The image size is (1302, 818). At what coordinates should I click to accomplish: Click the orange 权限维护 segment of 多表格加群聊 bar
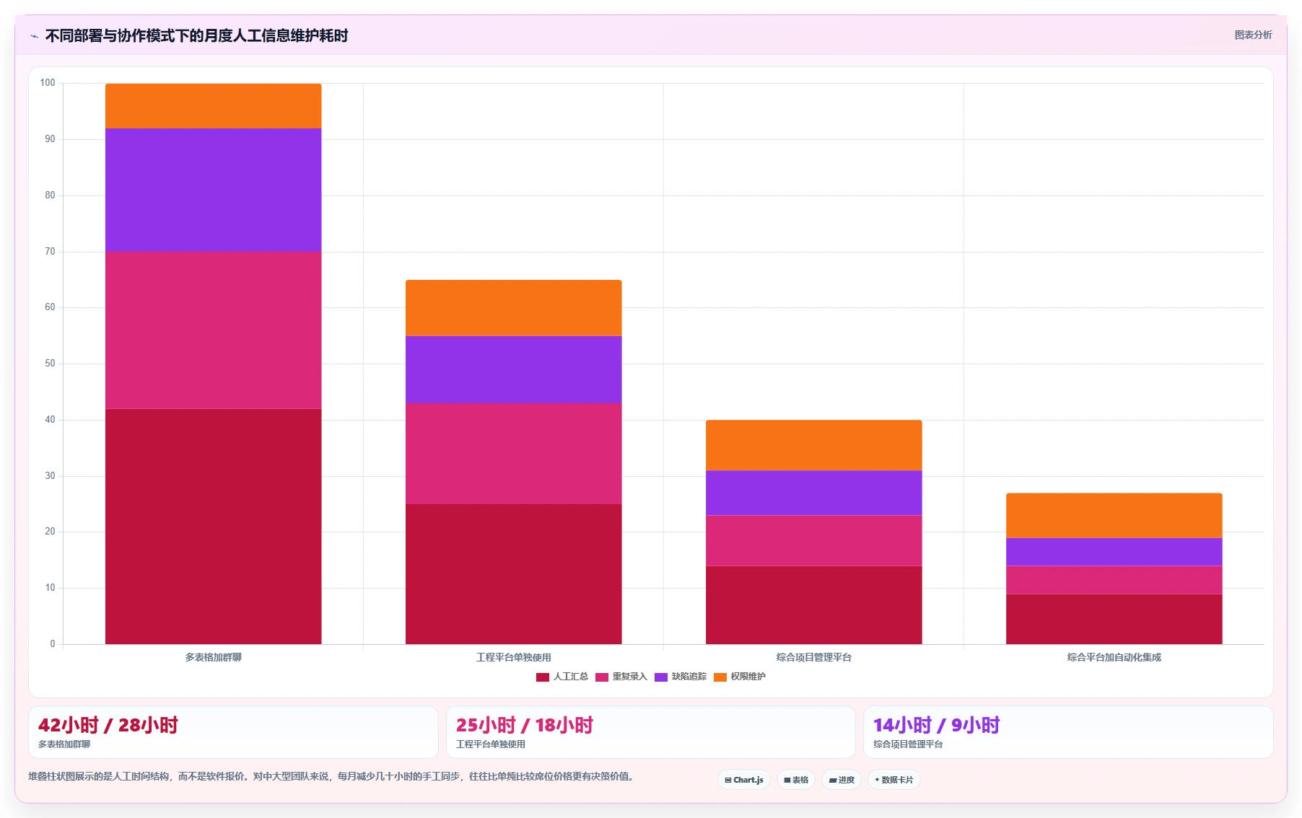213,106
